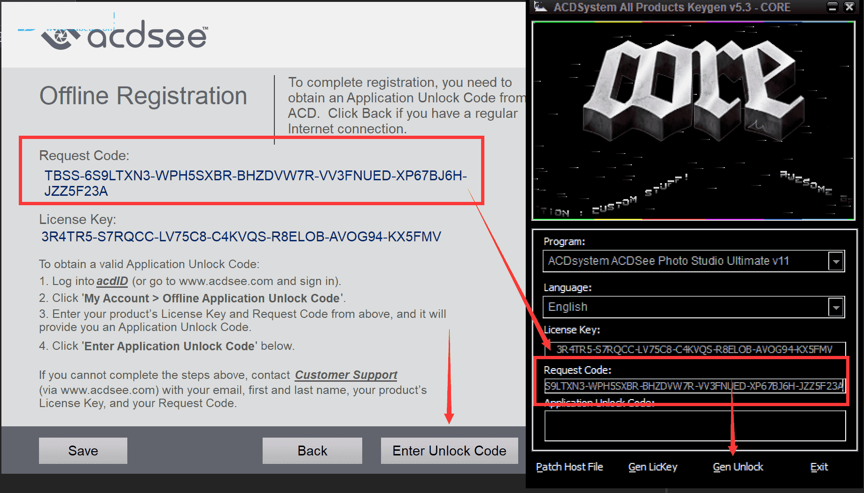The image size is (864, 493).
Task: Click the Request Code value starting with TBSS-6S9LTXN3
Action: click(x=256, y=183)
